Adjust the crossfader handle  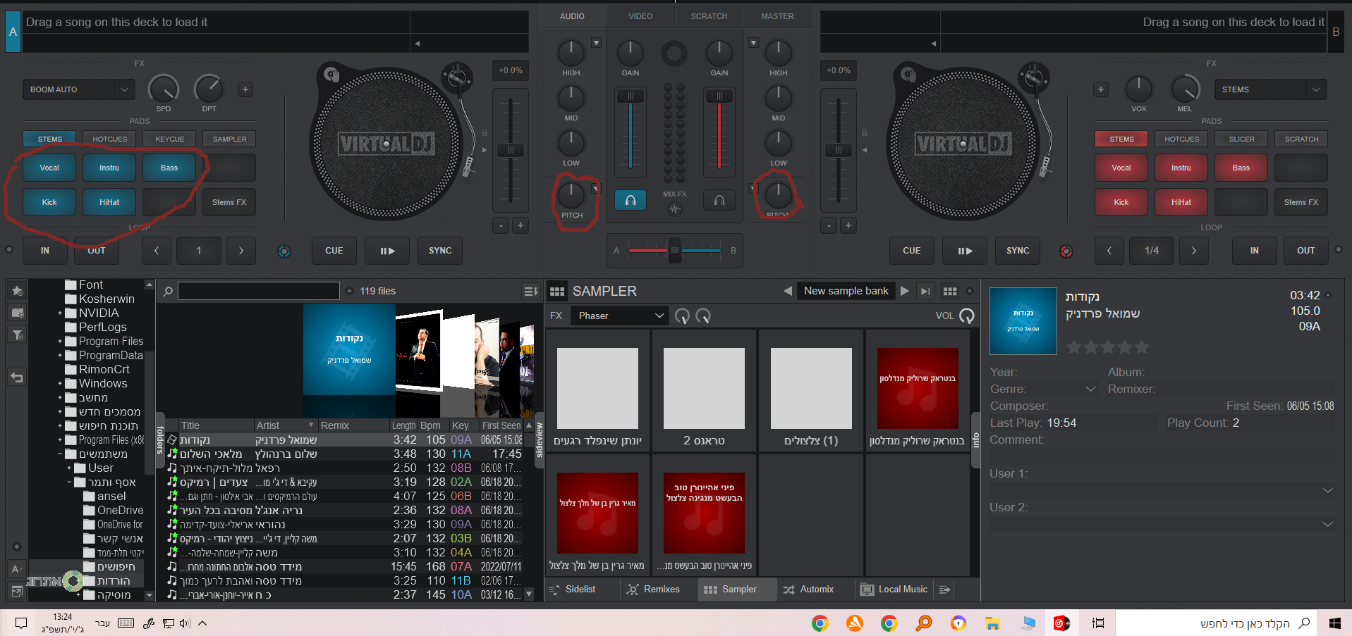675,250
